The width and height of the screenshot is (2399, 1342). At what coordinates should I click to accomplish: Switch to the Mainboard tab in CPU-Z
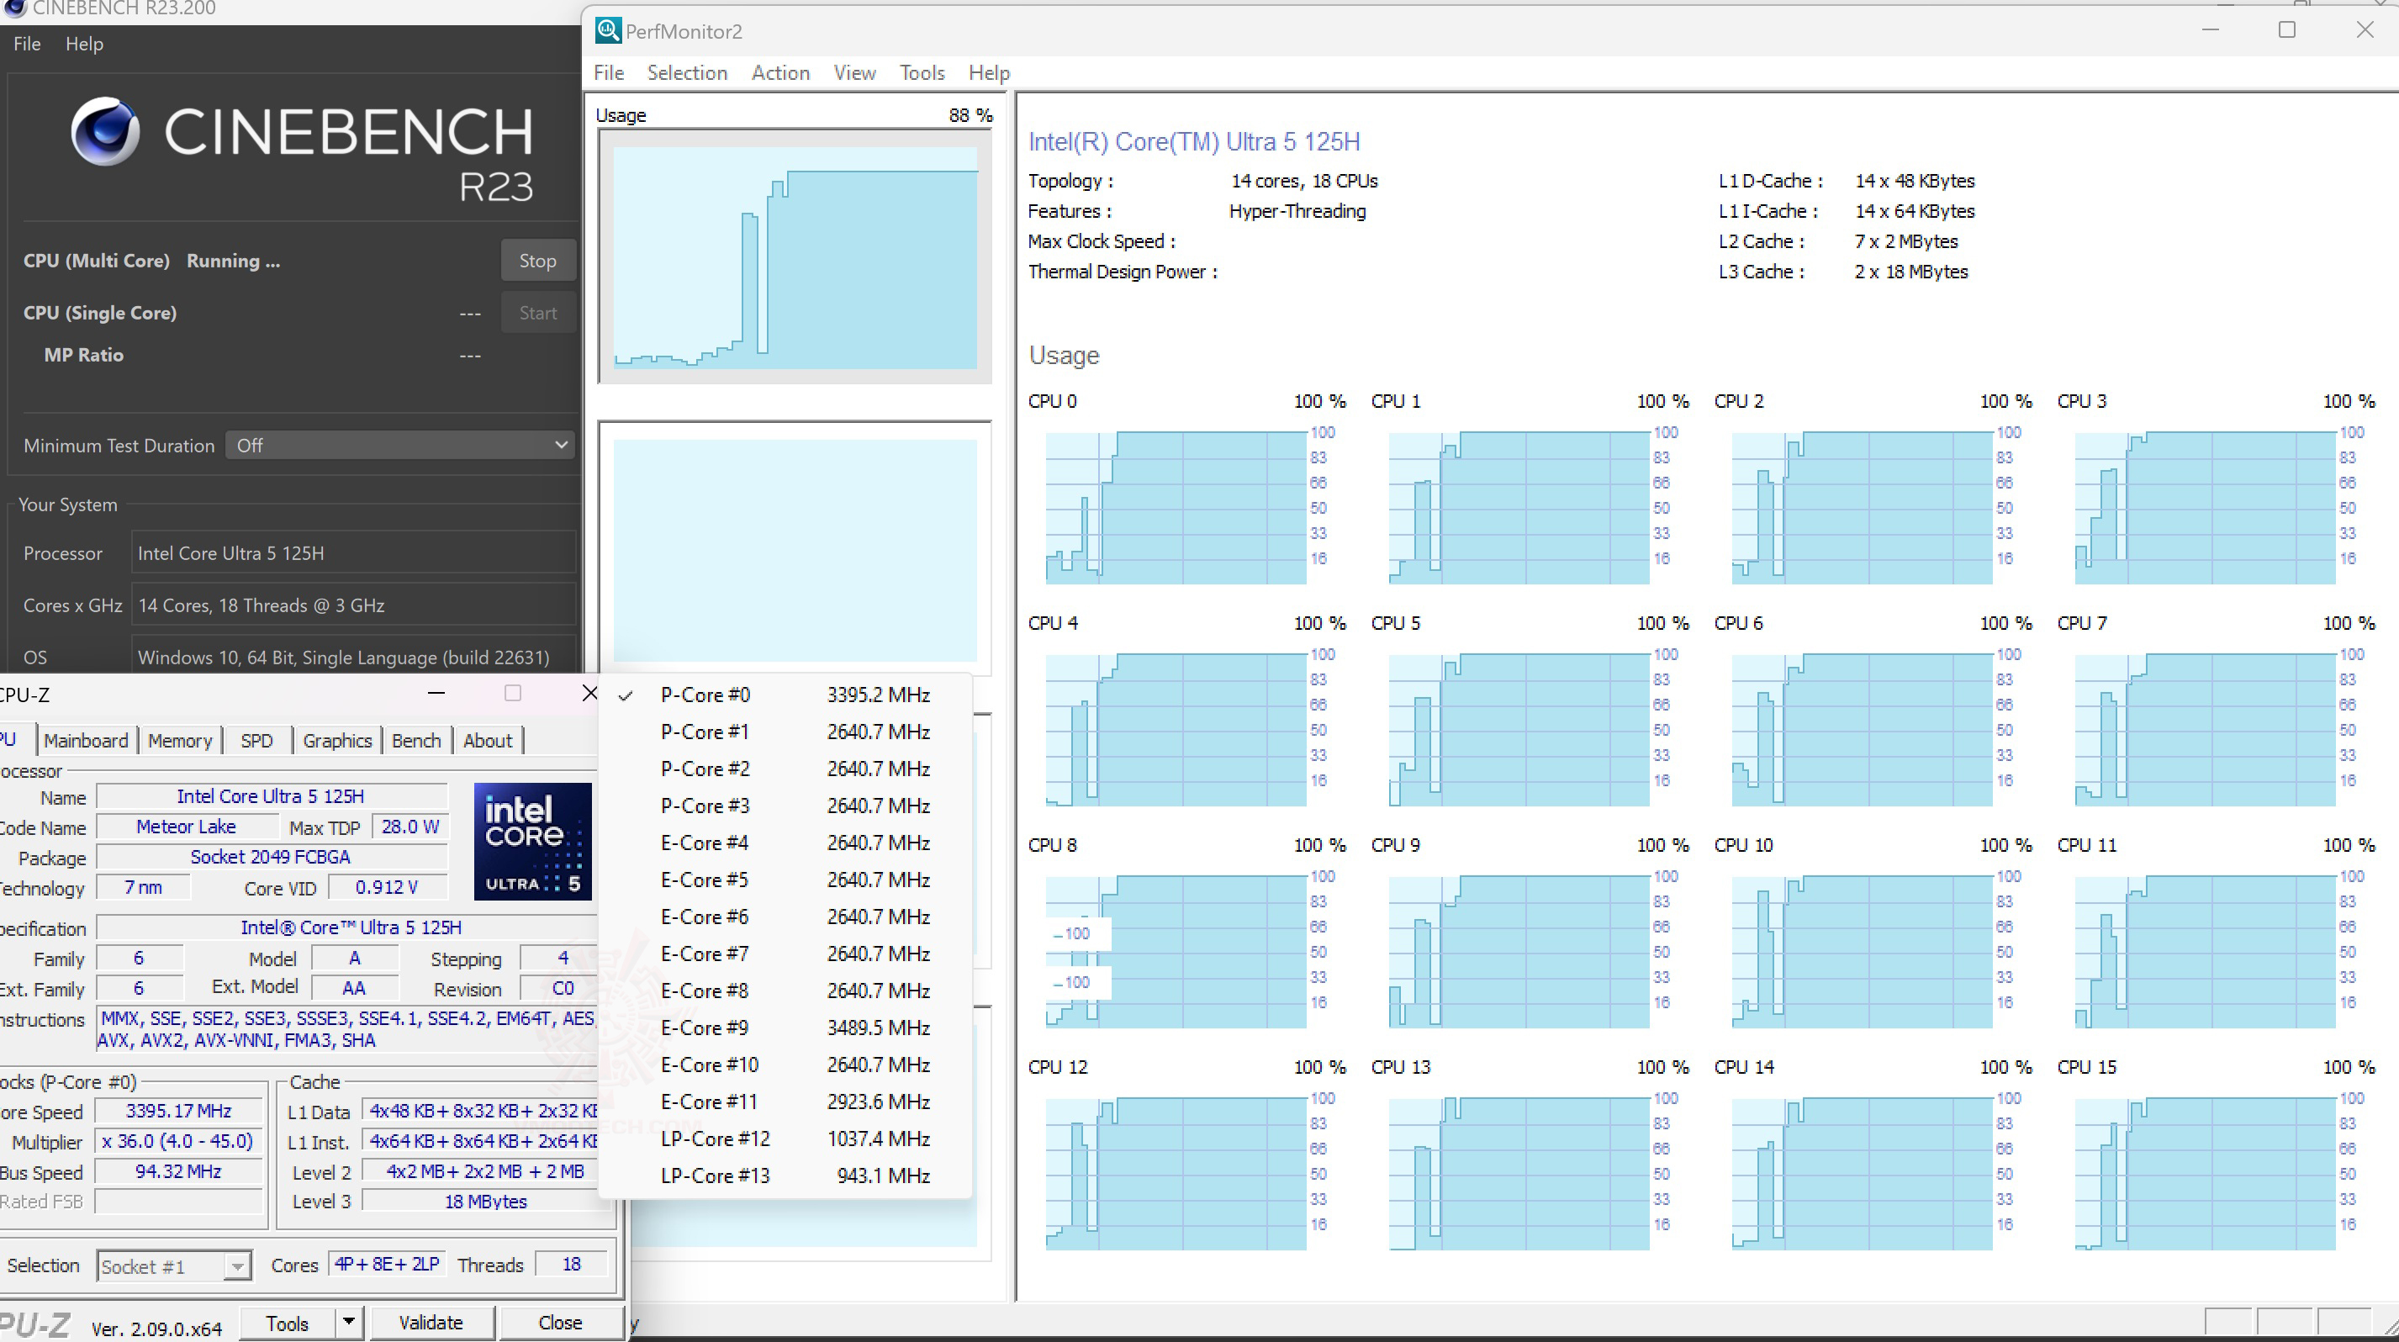click(86, 741)
